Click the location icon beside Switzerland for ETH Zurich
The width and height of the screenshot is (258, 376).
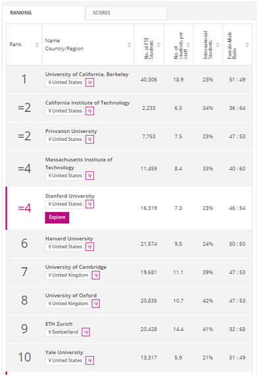click(x=86, y=332)
